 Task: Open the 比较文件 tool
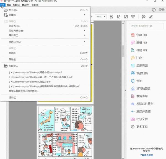[x=139, y=119]
